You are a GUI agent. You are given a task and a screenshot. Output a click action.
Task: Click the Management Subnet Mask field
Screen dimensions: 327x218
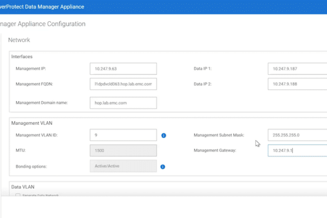point(297,135)
